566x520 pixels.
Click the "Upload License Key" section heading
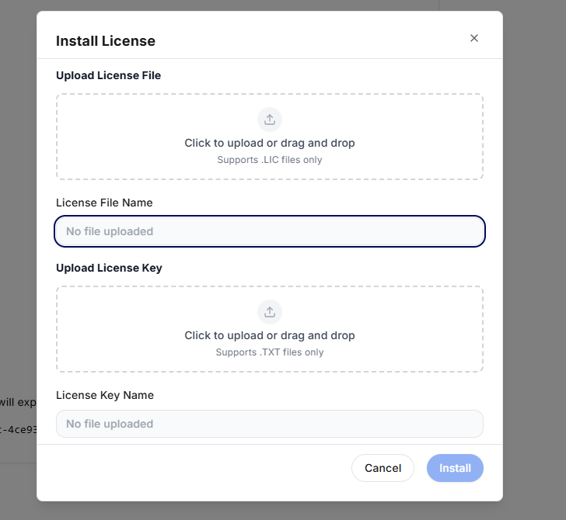tap(109, 268)
